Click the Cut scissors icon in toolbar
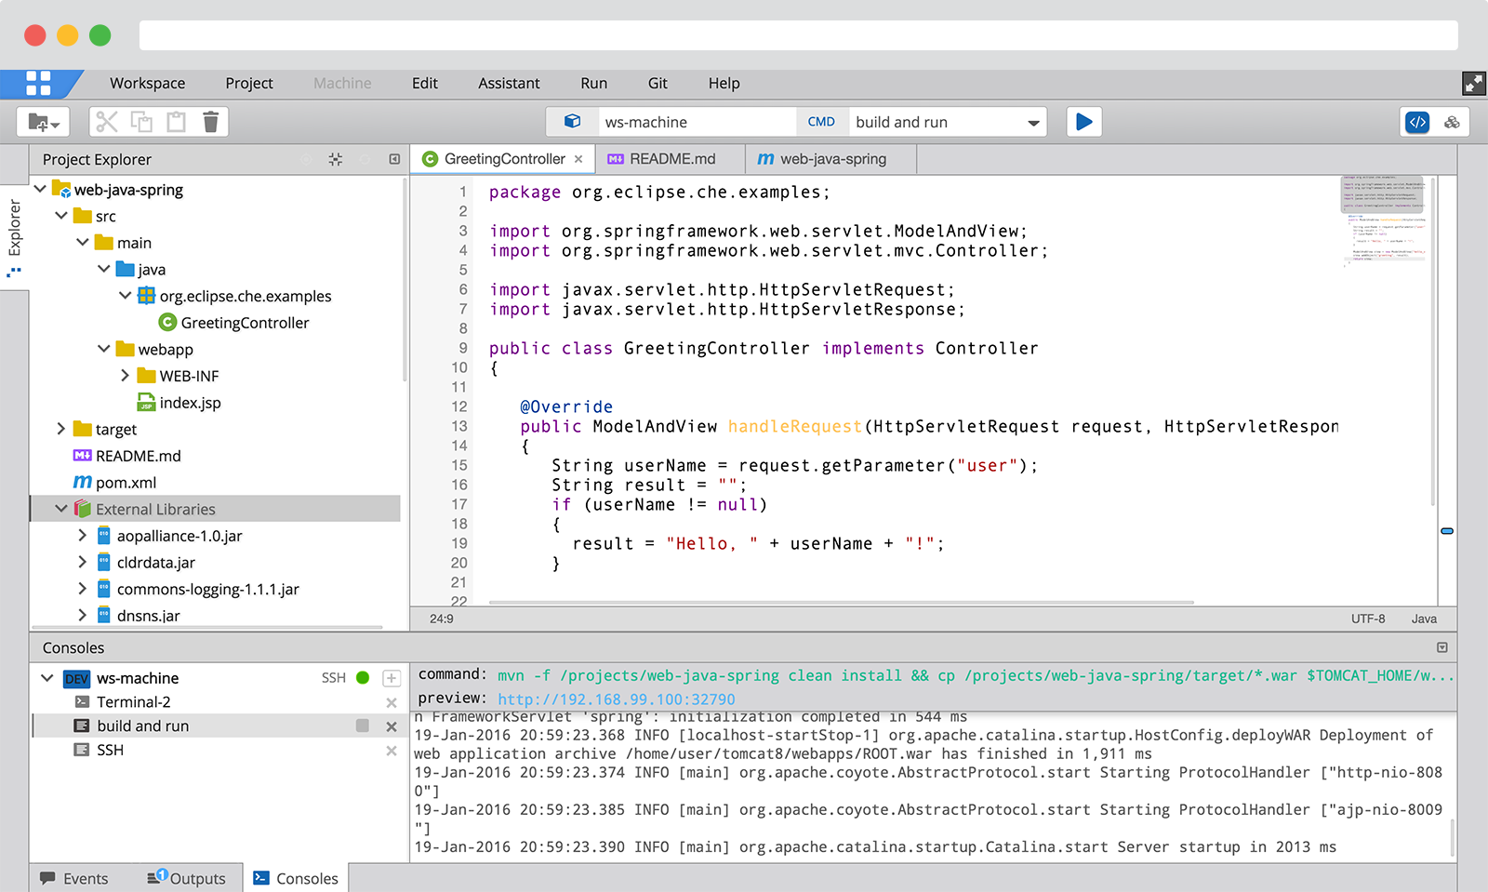This screenshot has height=892, width=1488. tap(107, 122)
